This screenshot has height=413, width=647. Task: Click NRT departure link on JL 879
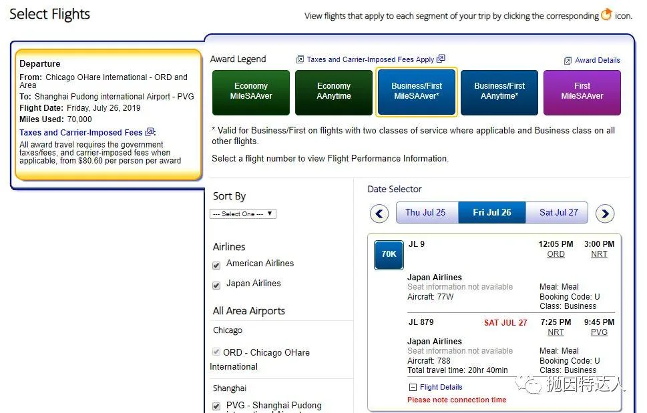point(556,332)
